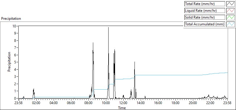Viewport: 236px width, 110px height.
Task: Click the 18:00 time axis label
Action: coord(176,103)
